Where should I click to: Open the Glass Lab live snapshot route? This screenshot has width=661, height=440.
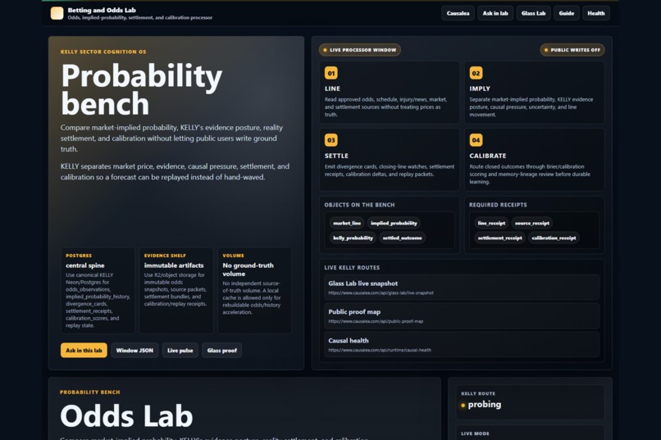(x=462, y=287)
